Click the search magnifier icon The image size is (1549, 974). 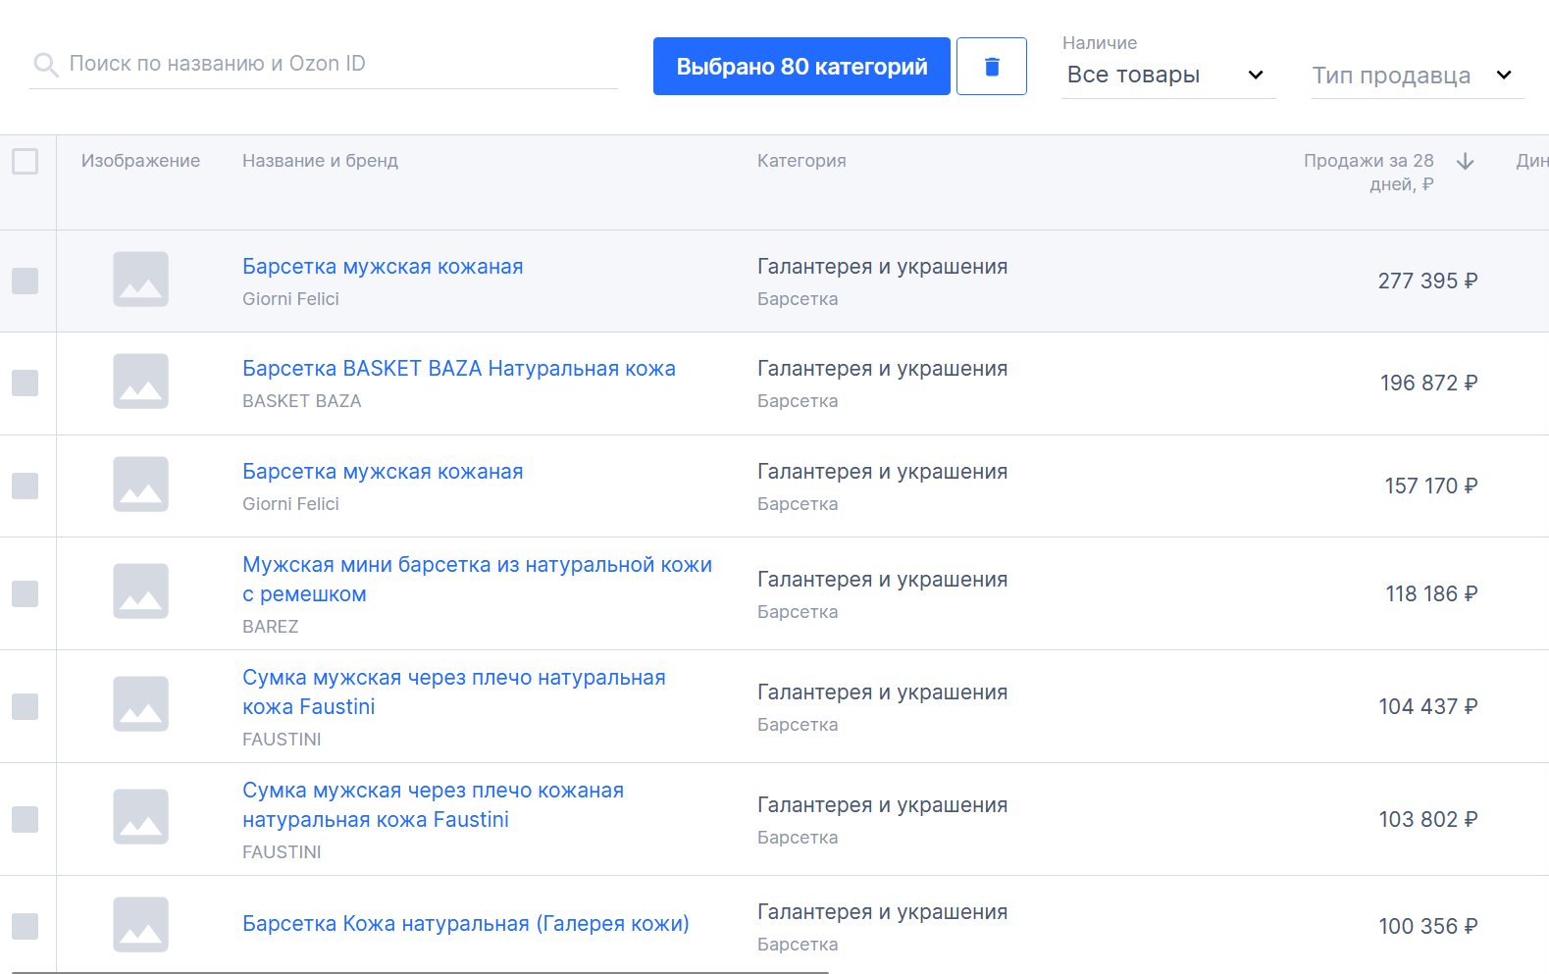pos(45,65)
